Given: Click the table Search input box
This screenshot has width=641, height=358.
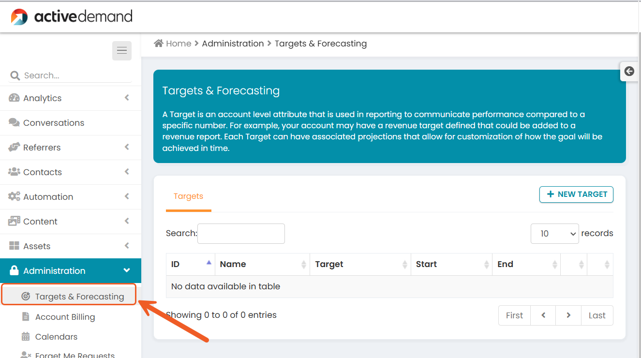Looking at the screenshot, I should [241, 234].
